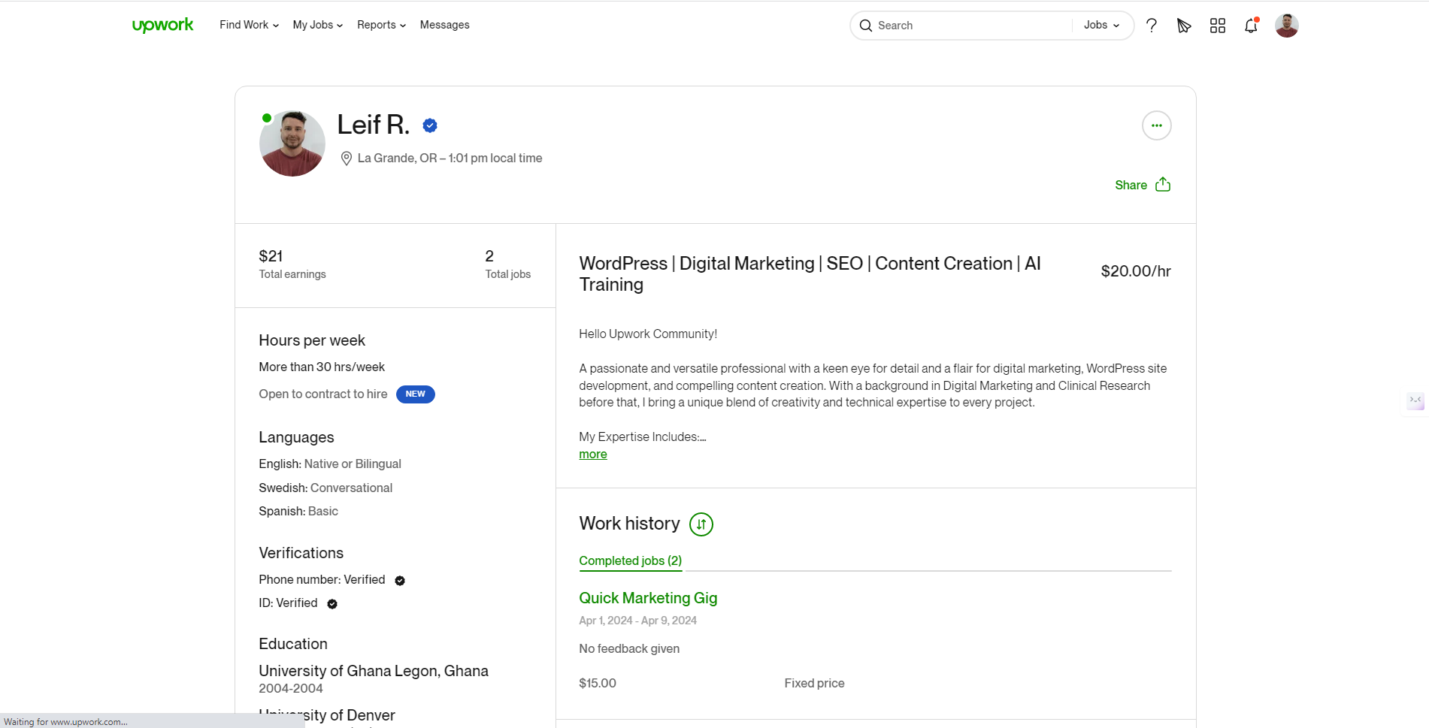Click the location pin icon

[347, 159]
